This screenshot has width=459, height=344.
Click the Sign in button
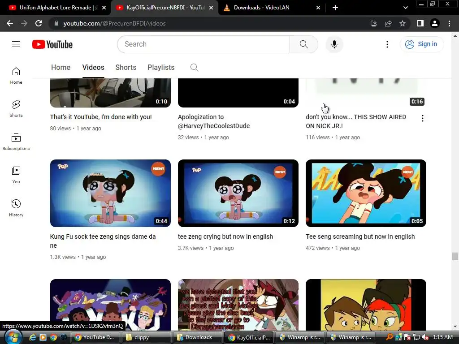[x=421, y=44]
